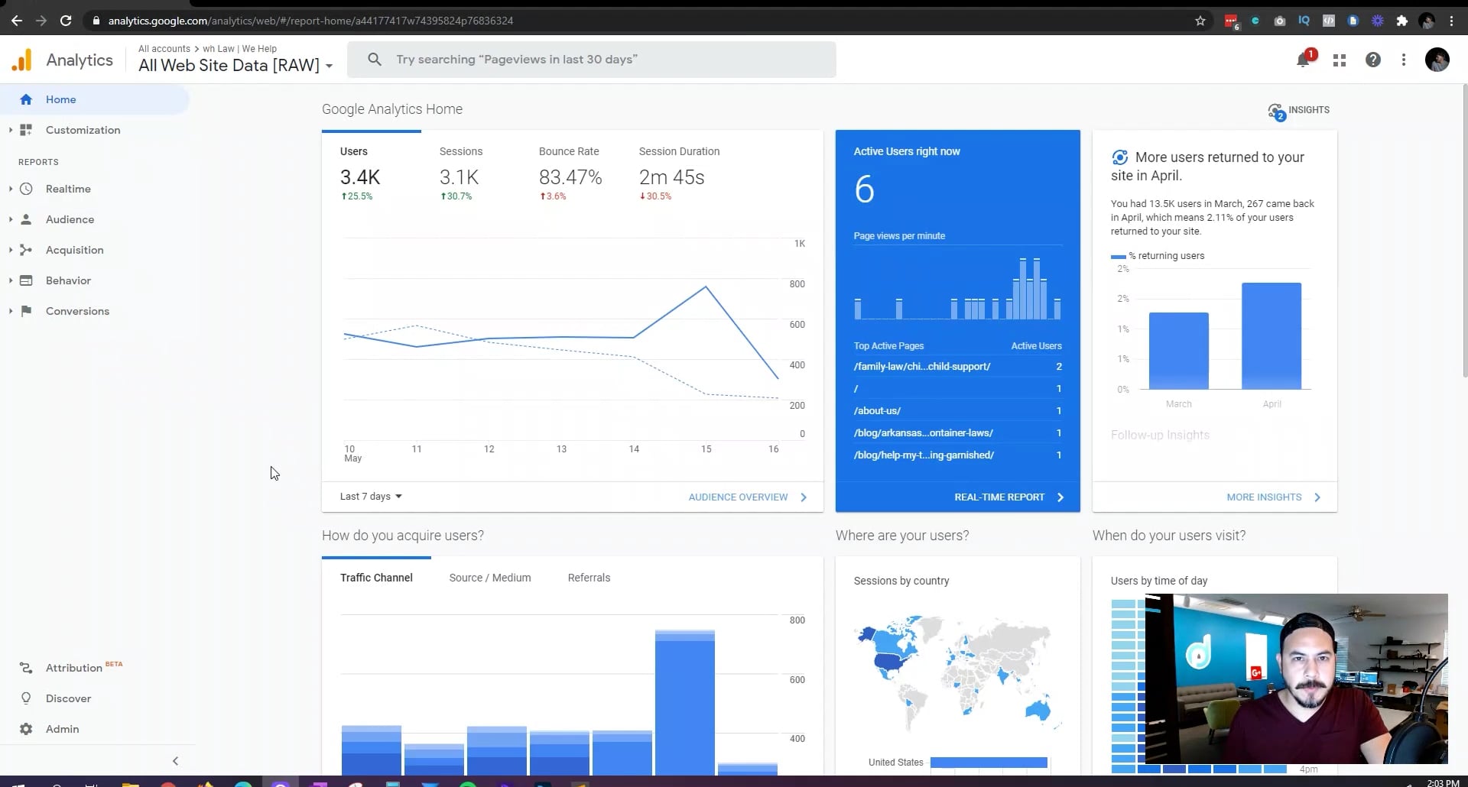Open the Last 7 days range dropdown
Screen dimensions: 1468x787
(x=371, y=497)
